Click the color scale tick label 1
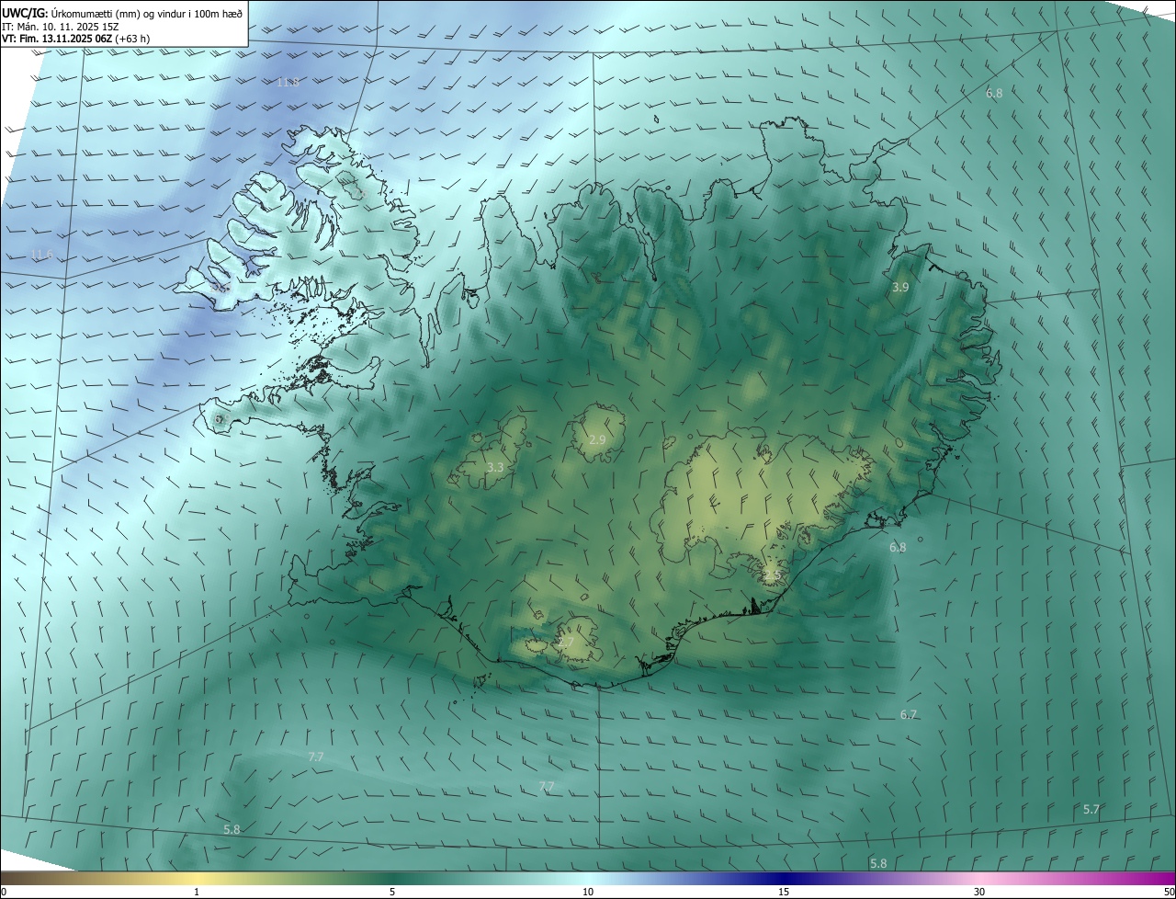The image size is (1176, 899). [197, 892]
